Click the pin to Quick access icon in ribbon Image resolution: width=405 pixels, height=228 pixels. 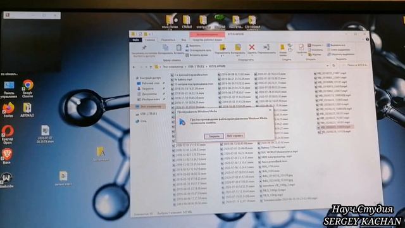coord(144,48)
